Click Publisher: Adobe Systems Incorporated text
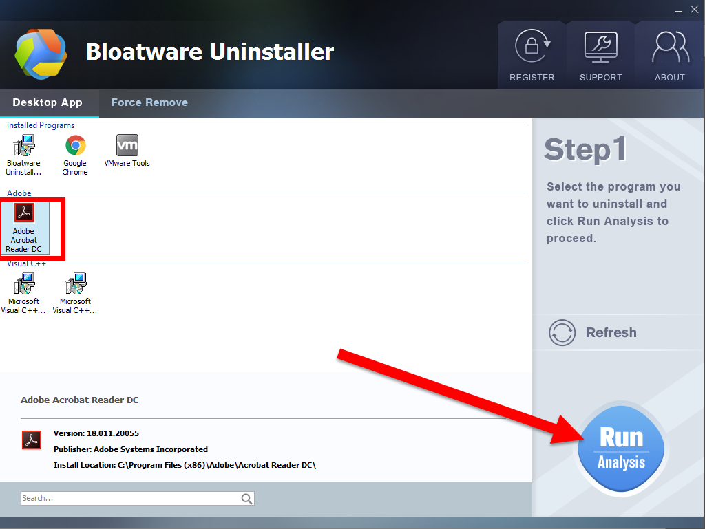Image resolution: width=705 pixels, height=529 pixels. point(130,449)
